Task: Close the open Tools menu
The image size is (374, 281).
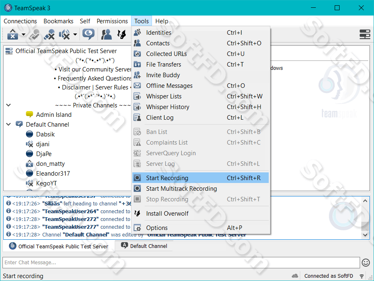Action: pos(141,21)
